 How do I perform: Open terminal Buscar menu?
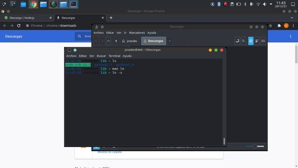(101, 56)
